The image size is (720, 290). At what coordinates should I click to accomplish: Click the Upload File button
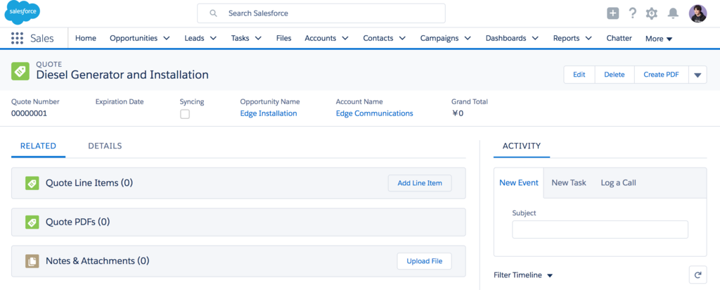coord(424,261)
